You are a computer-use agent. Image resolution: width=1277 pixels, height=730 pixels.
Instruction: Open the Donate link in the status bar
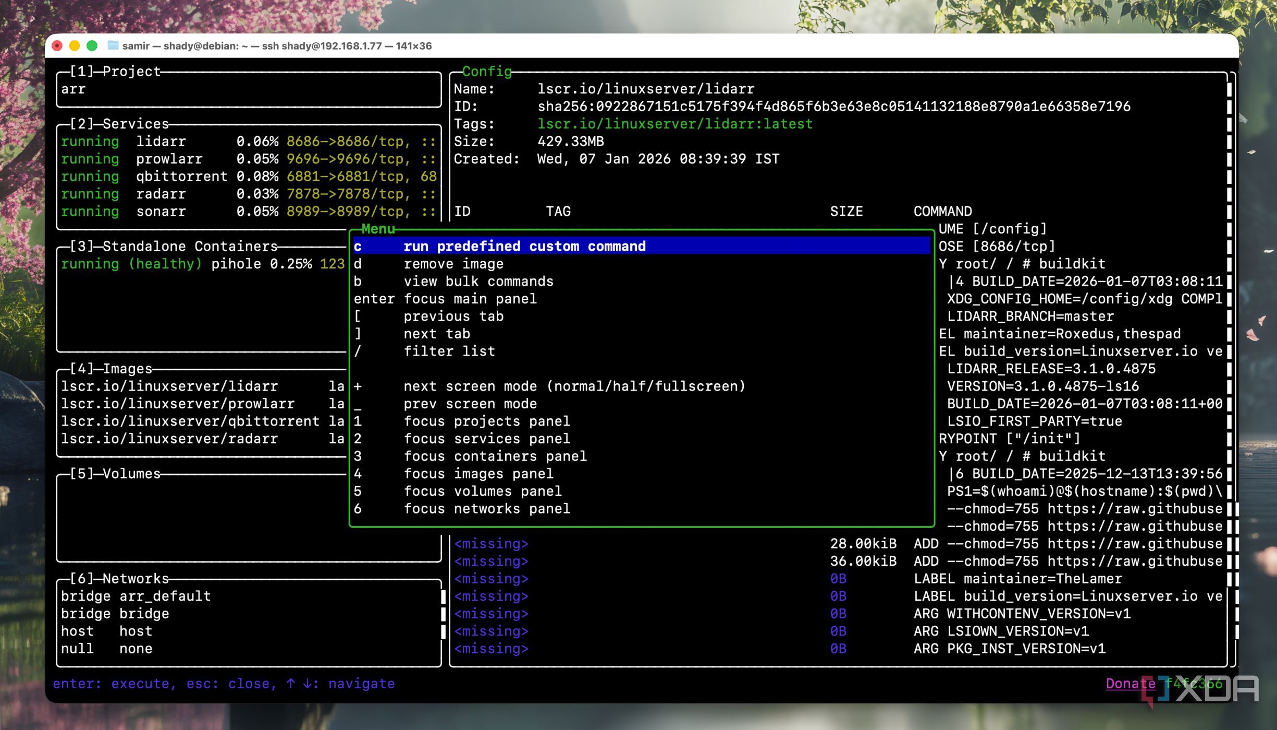1131,684
